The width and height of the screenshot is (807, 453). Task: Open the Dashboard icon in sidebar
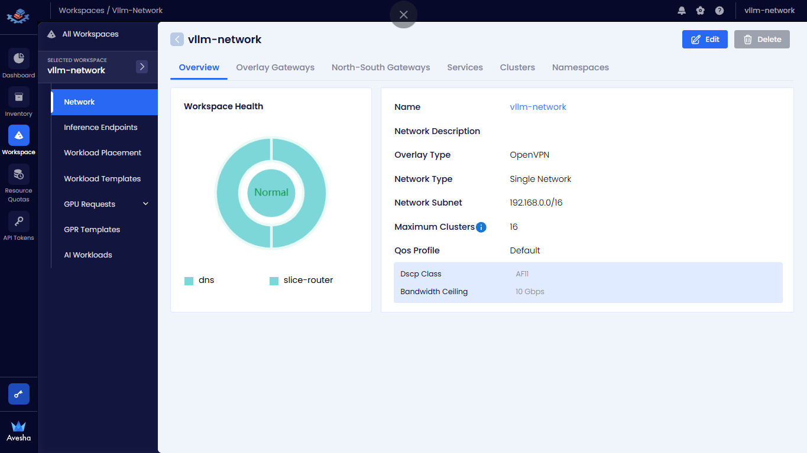18,58
